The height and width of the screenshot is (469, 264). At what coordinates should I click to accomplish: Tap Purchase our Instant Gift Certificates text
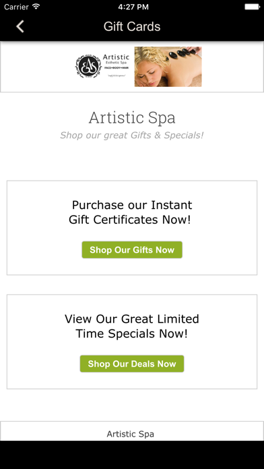(132, 212)
